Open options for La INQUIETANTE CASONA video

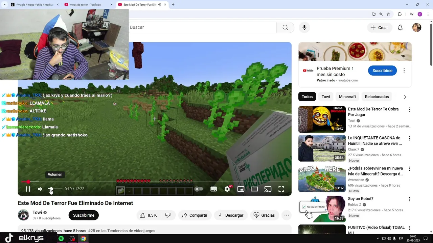(x=409, y=138)
